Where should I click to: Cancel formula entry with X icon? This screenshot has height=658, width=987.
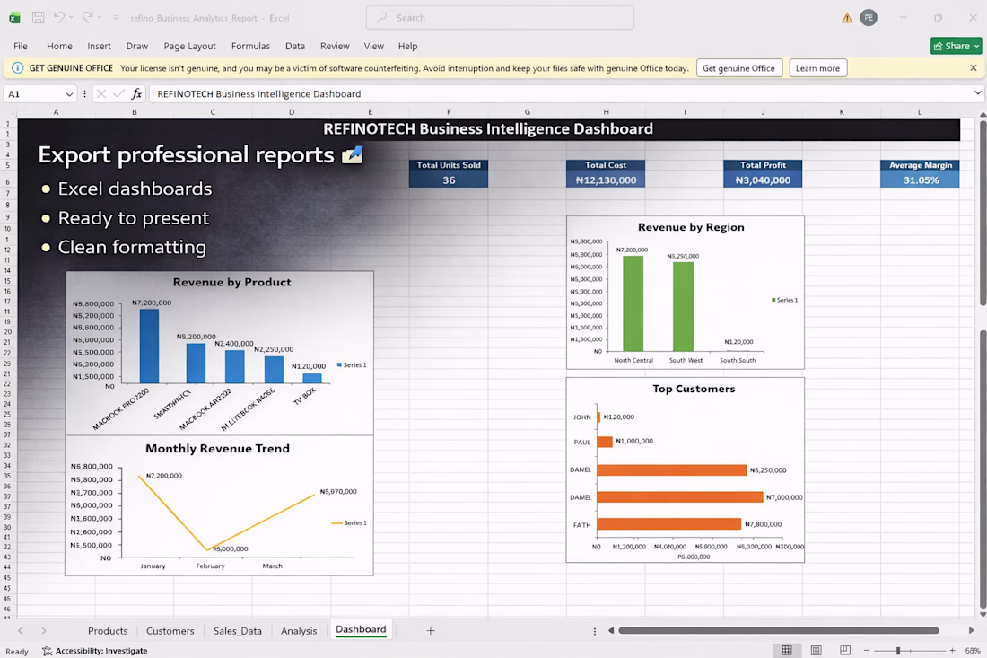(x=100, y=94)
